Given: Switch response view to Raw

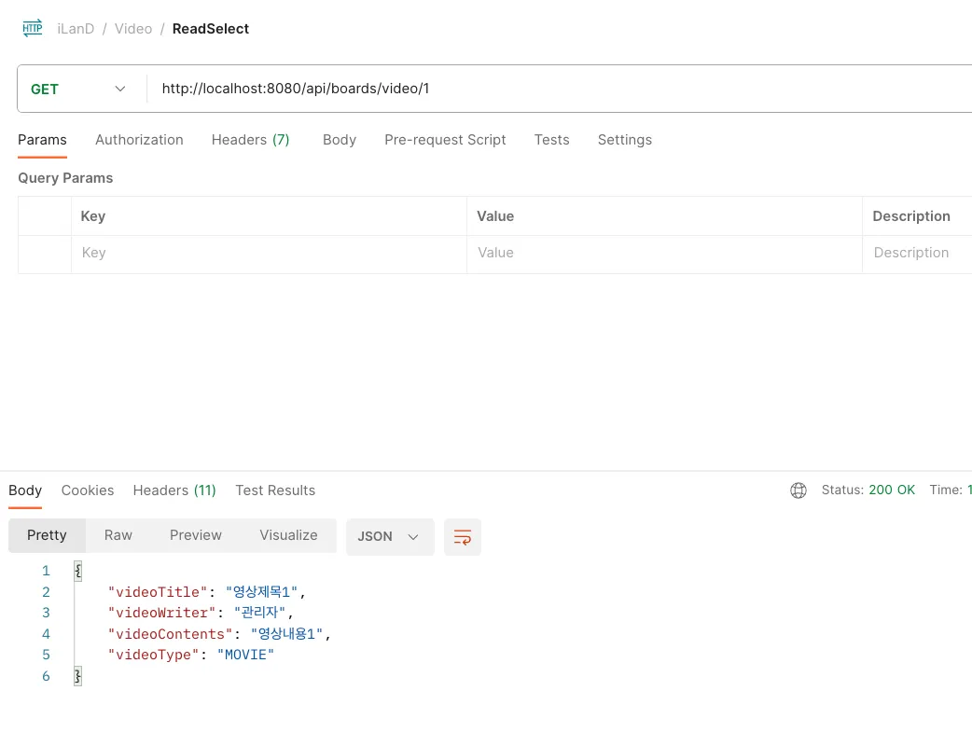Looking at the screenshot, I should tap(118, 535).
